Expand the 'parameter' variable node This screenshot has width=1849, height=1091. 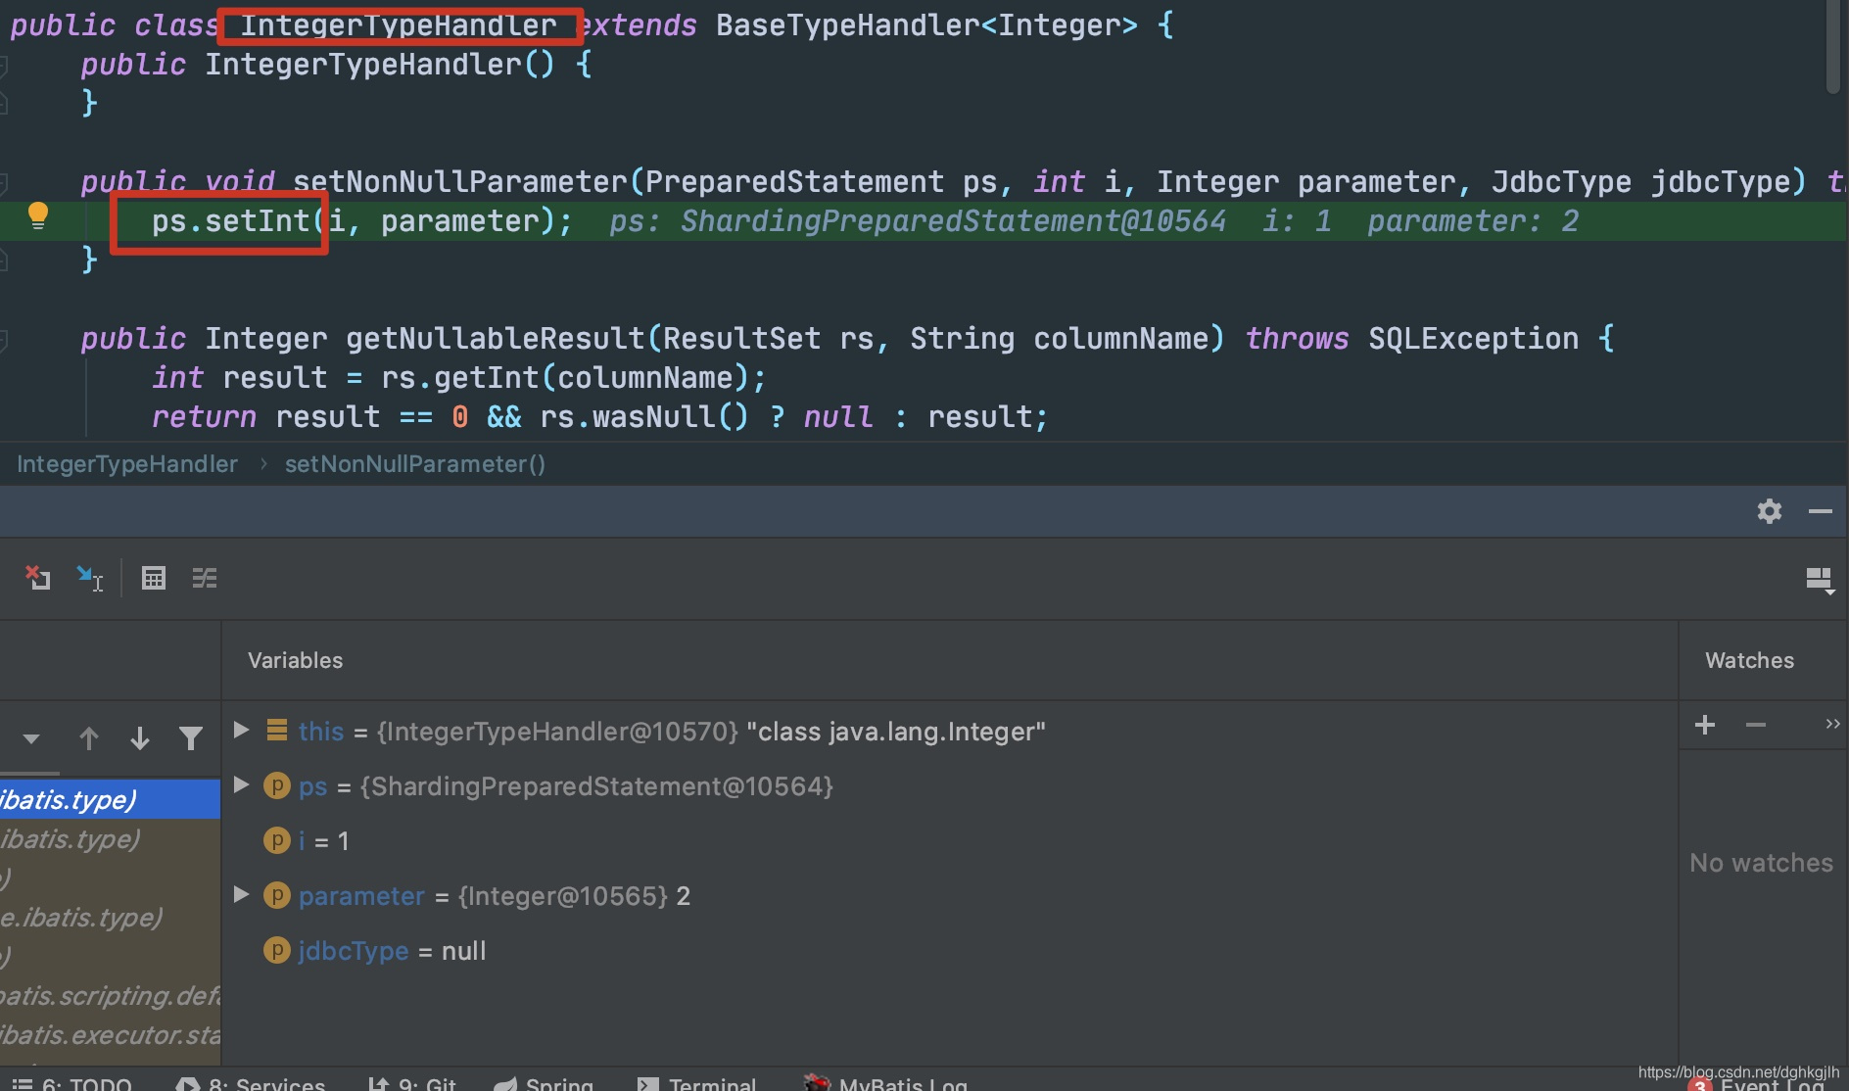(x=241, y=894)
